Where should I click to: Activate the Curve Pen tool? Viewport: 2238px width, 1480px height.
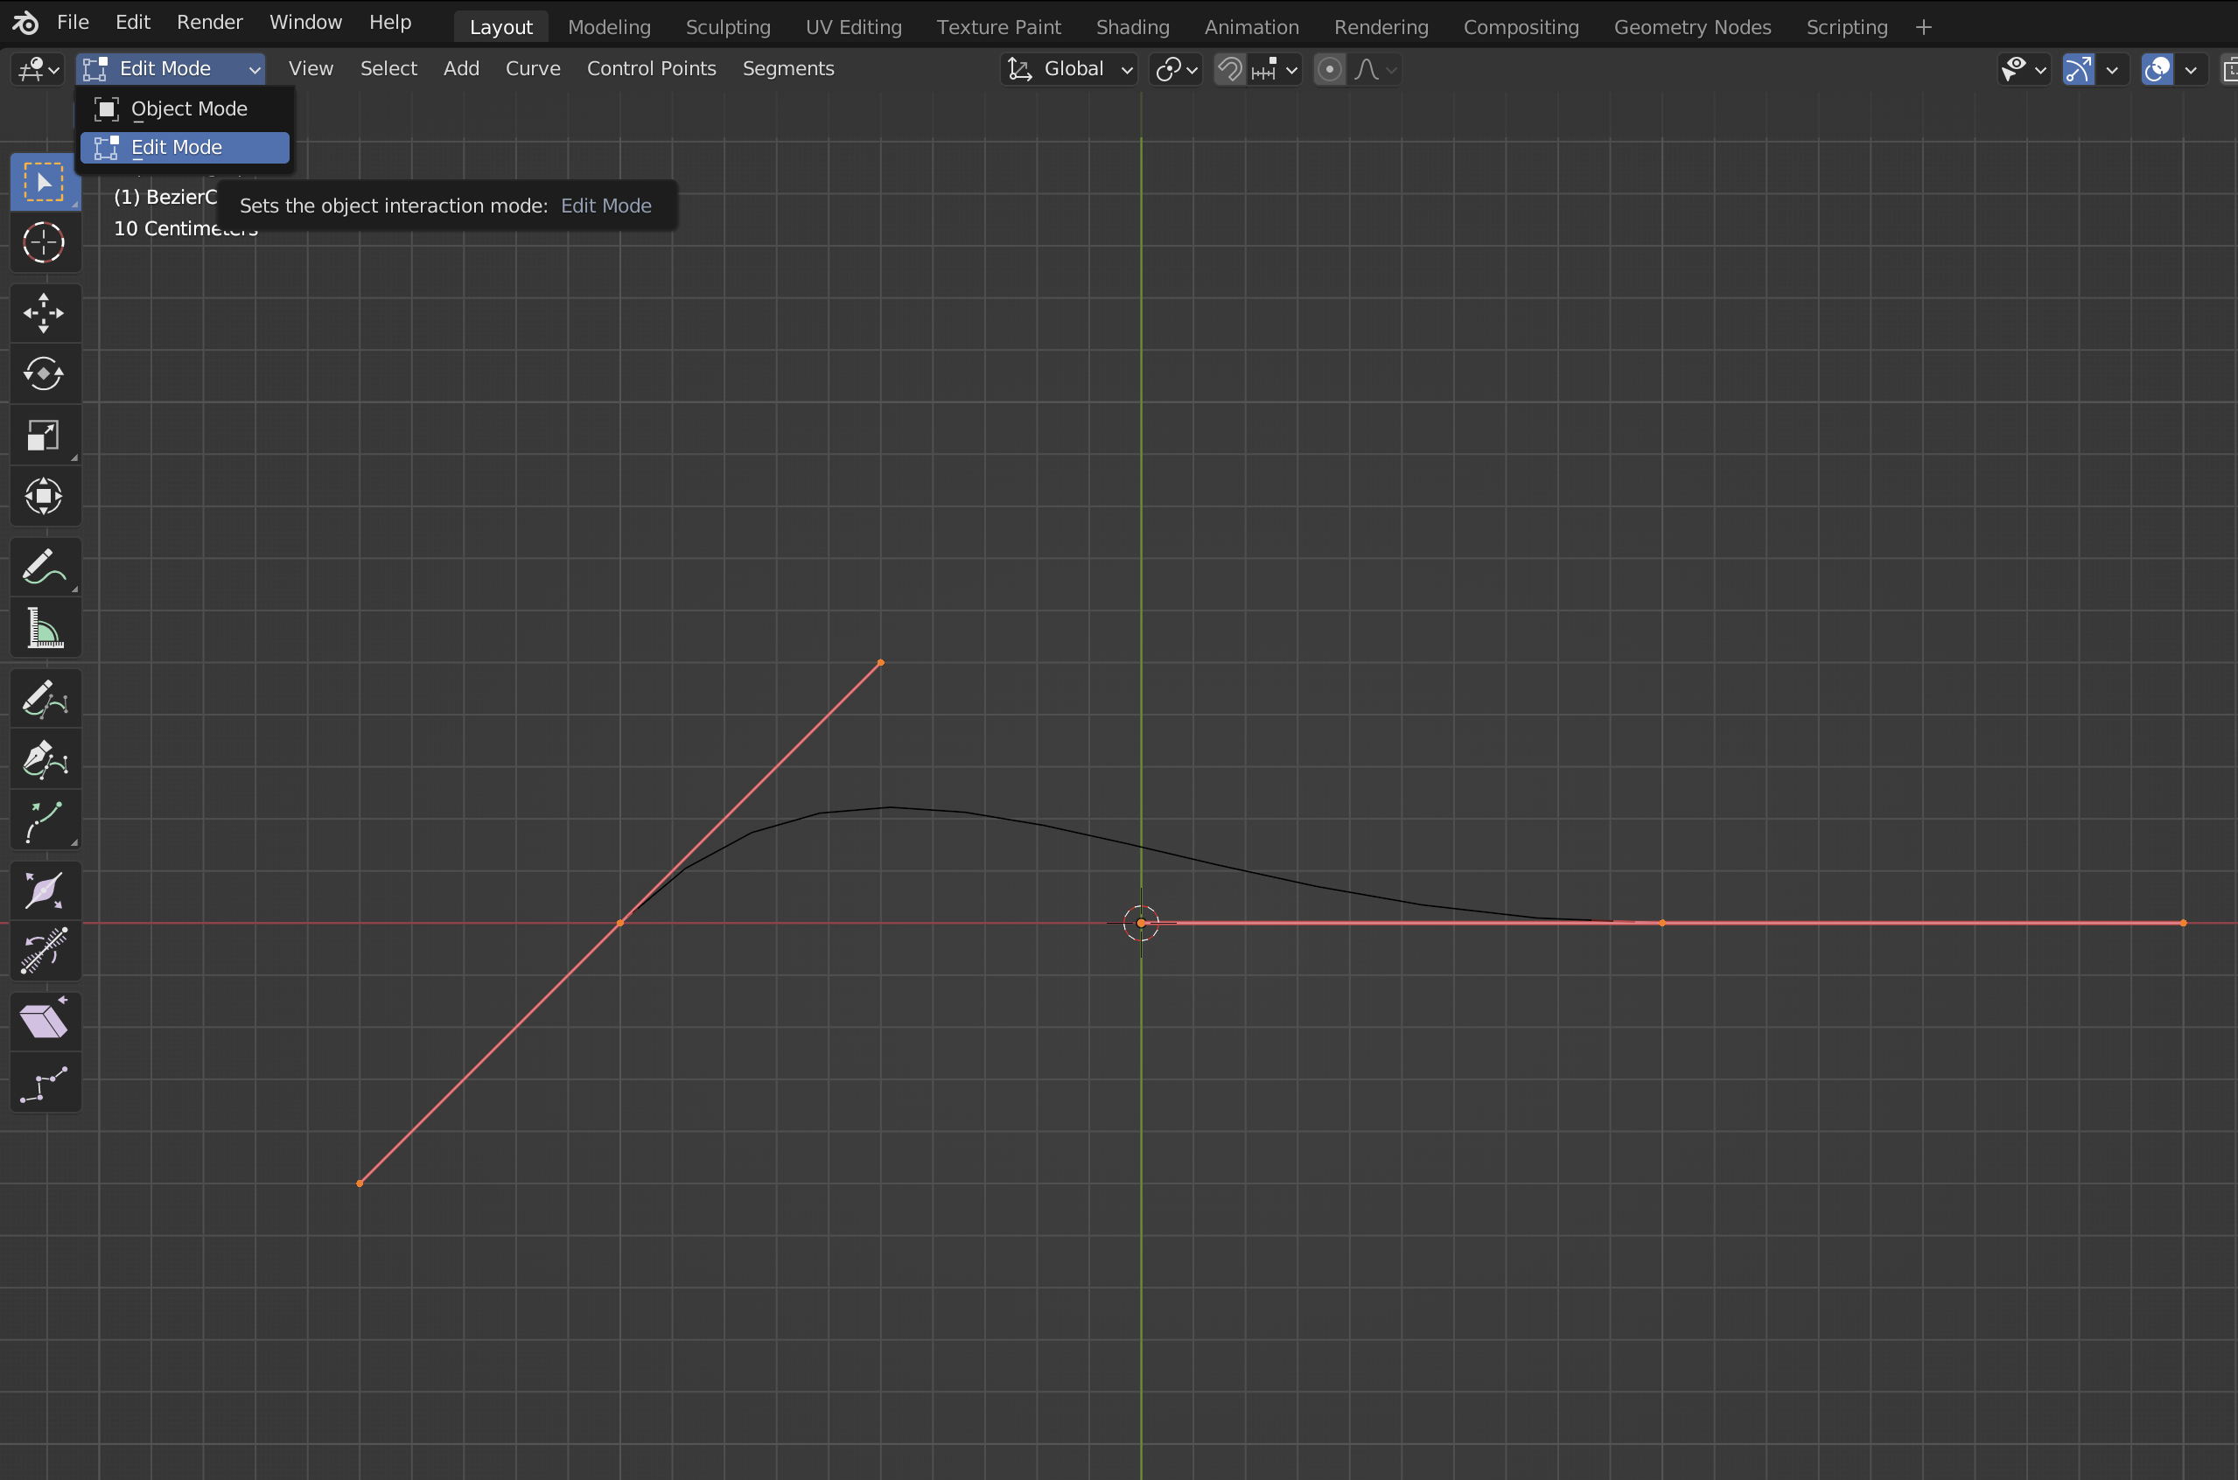45,760
